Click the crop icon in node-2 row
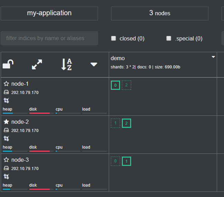Image resolution: width=224 pixels, height=197 pixels. 6,139
